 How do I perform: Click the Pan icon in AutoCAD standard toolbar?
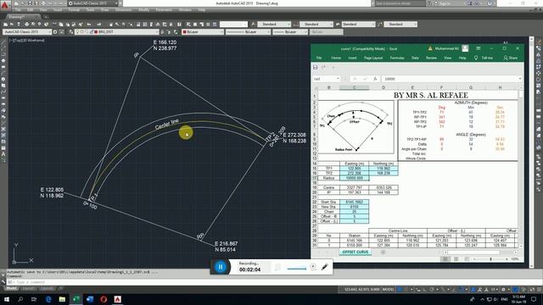pyautogui.click(x=111, y=25)
